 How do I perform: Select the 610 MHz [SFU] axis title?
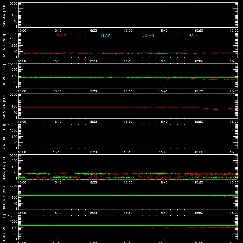(4, 76)
